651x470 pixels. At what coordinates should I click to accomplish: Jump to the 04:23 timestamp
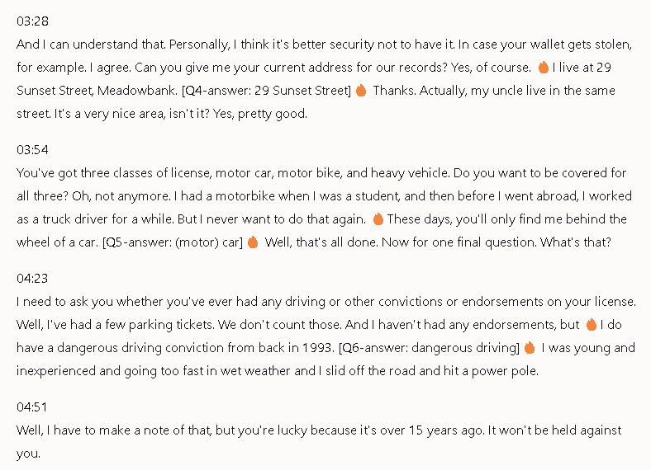click(32, 278)
